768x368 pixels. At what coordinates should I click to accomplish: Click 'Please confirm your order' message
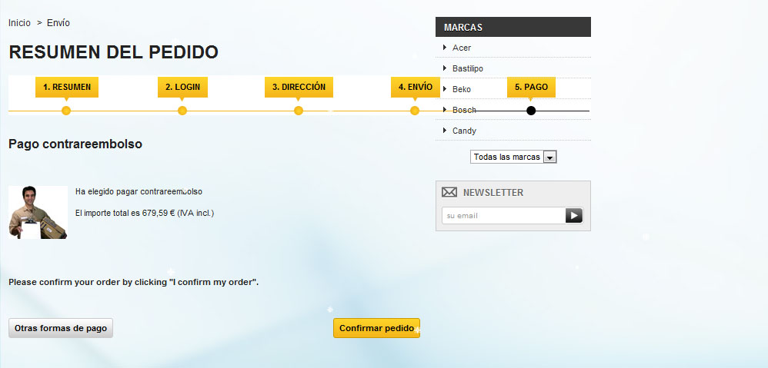point(134,282)
